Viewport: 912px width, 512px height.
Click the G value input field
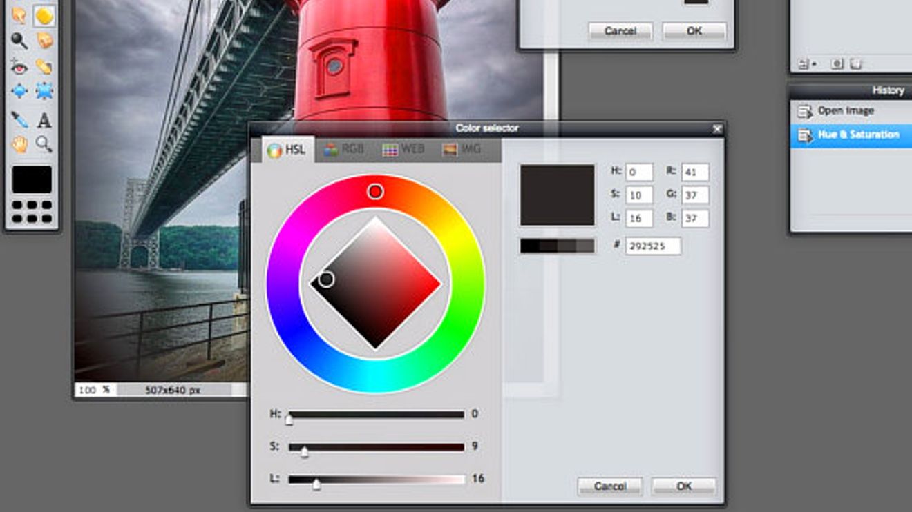point(695,195)
